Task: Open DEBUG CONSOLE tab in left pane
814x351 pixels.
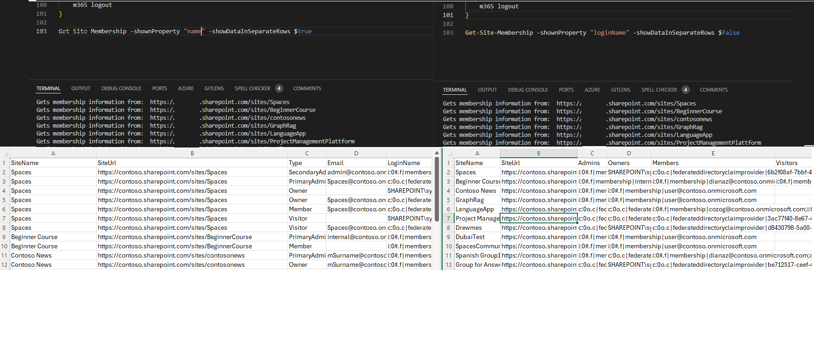Action: coord(121,88)
